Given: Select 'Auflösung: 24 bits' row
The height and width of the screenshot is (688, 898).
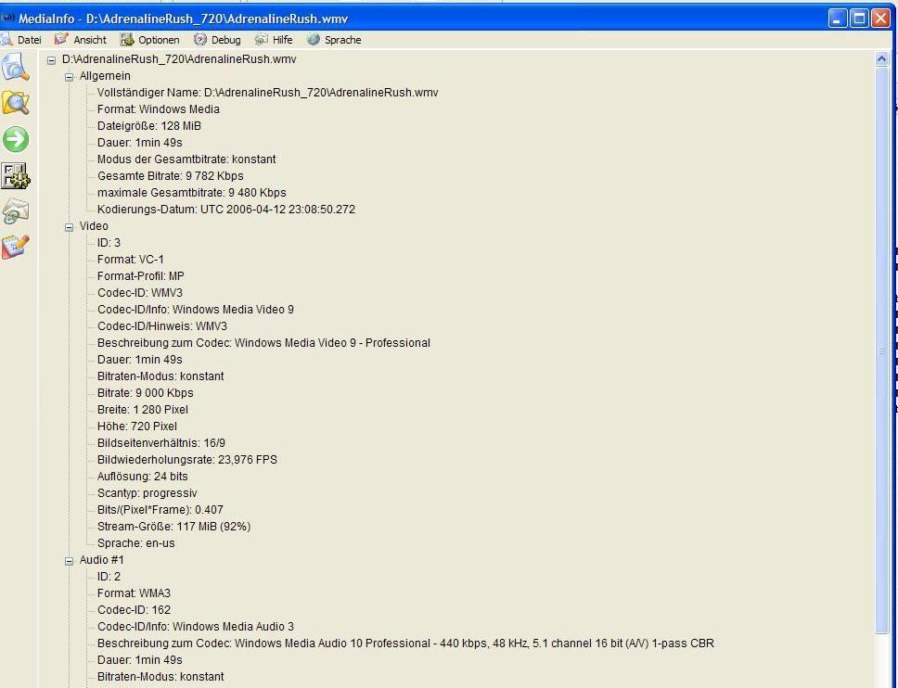Looking at the screenshot, I should 142,477.
